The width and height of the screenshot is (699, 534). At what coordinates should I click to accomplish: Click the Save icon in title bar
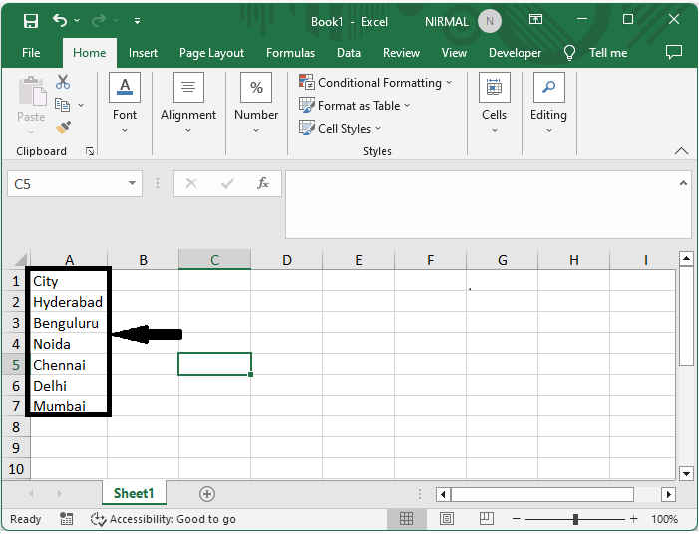[x=31, y=21]
